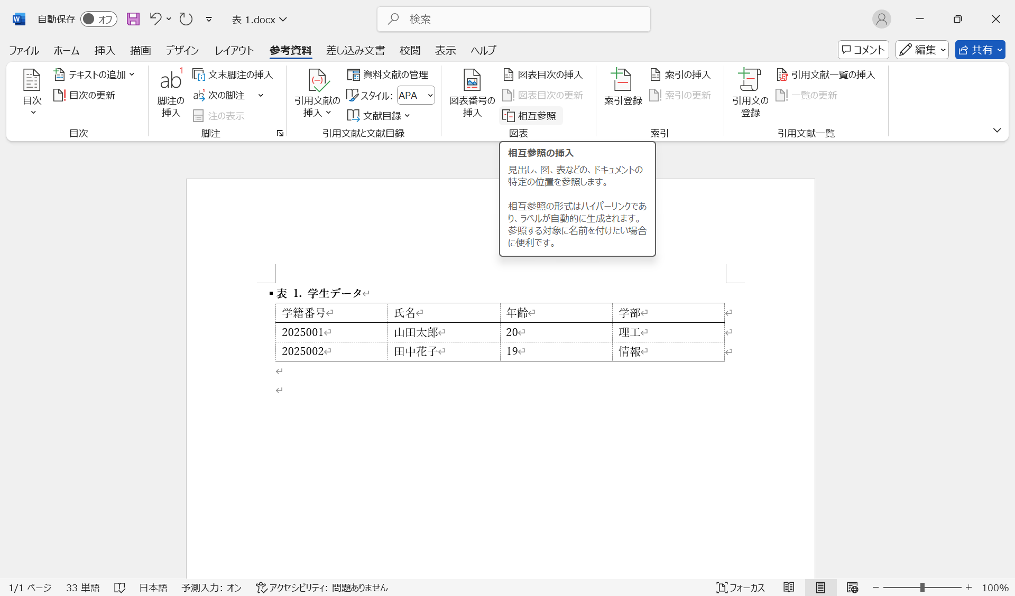Insert a footnote with 脚注の挿入

pyautogui.click(x=170, y=94)
